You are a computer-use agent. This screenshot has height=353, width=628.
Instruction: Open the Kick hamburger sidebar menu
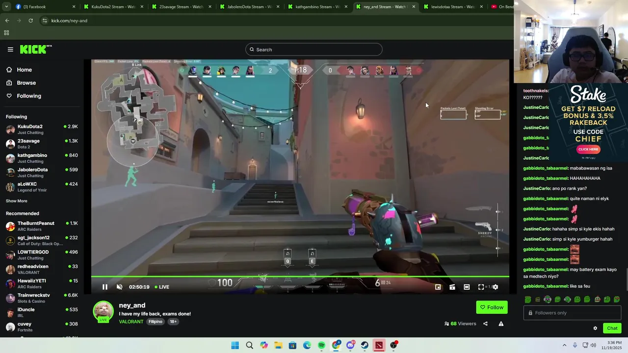point(10,50)
